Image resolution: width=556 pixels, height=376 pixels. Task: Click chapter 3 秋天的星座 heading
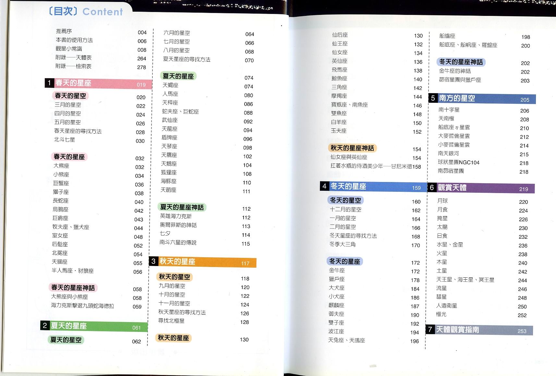point(203,262)
